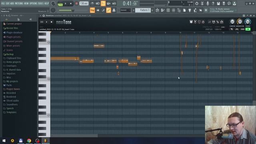Open the snap (none) dropdown

(125, 10)
